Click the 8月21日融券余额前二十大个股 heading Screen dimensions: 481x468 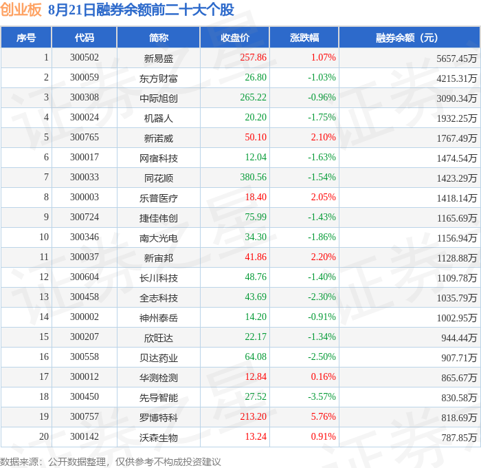(141, 10)
